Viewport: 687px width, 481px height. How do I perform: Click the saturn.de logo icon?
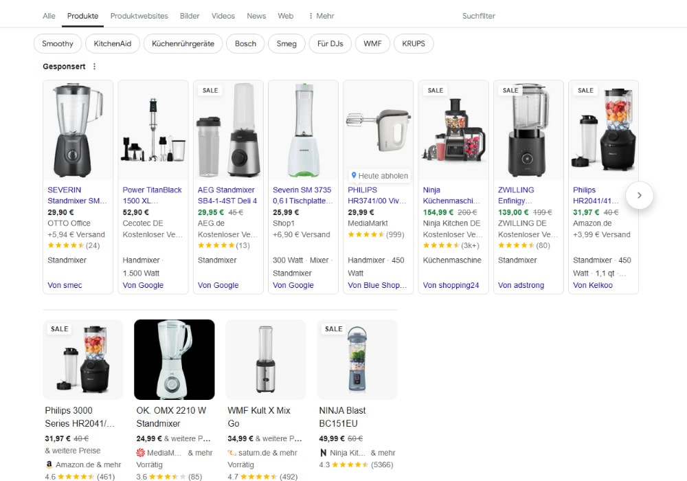click(232, 453)
